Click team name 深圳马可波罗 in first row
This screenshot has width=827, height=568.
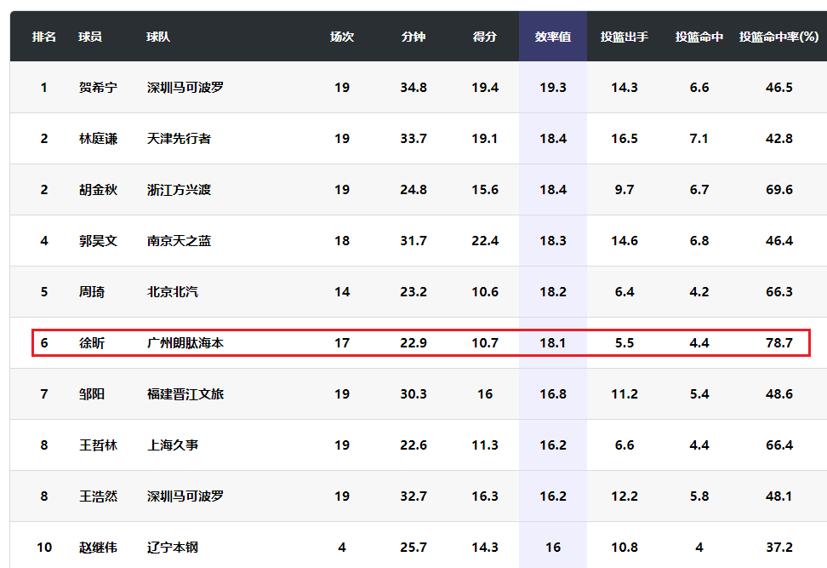(x=185, y=88)
